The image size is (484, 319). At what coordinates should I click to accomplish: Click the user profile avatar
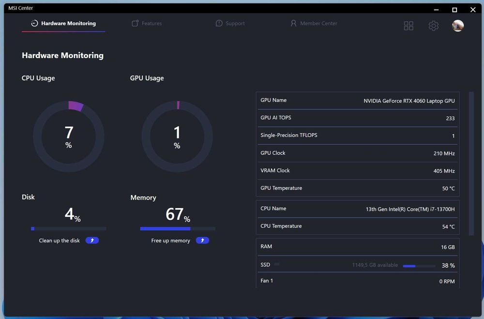pos(458,26)
